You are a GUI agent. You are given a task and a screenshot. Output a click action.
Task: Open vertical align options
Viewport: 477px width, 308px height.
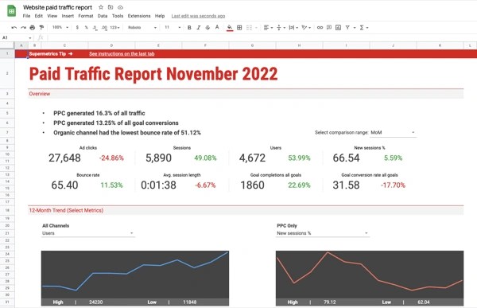281,27
